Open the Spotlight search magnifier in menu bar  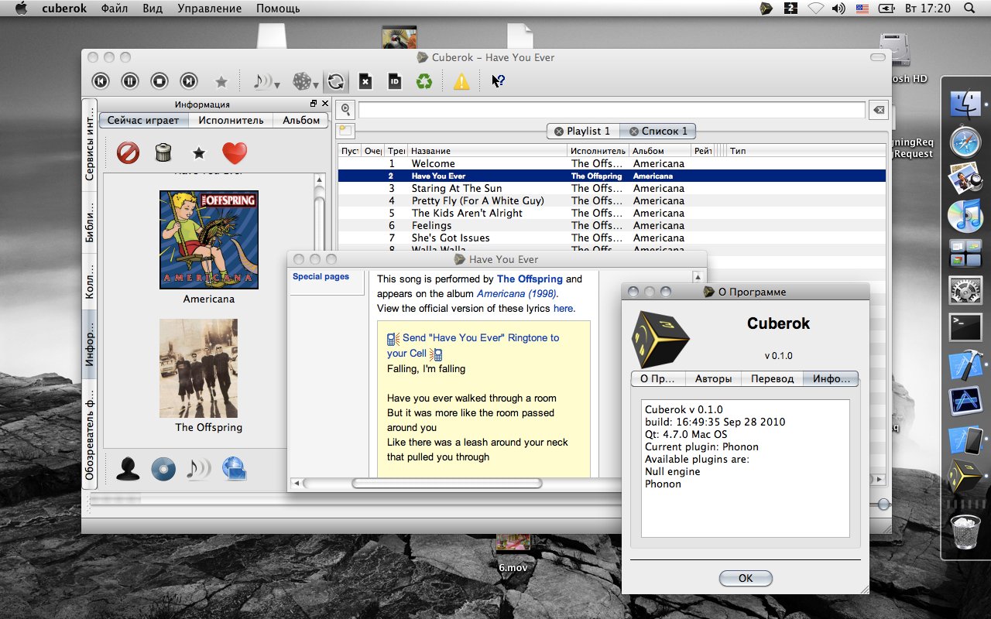[969, 9]
